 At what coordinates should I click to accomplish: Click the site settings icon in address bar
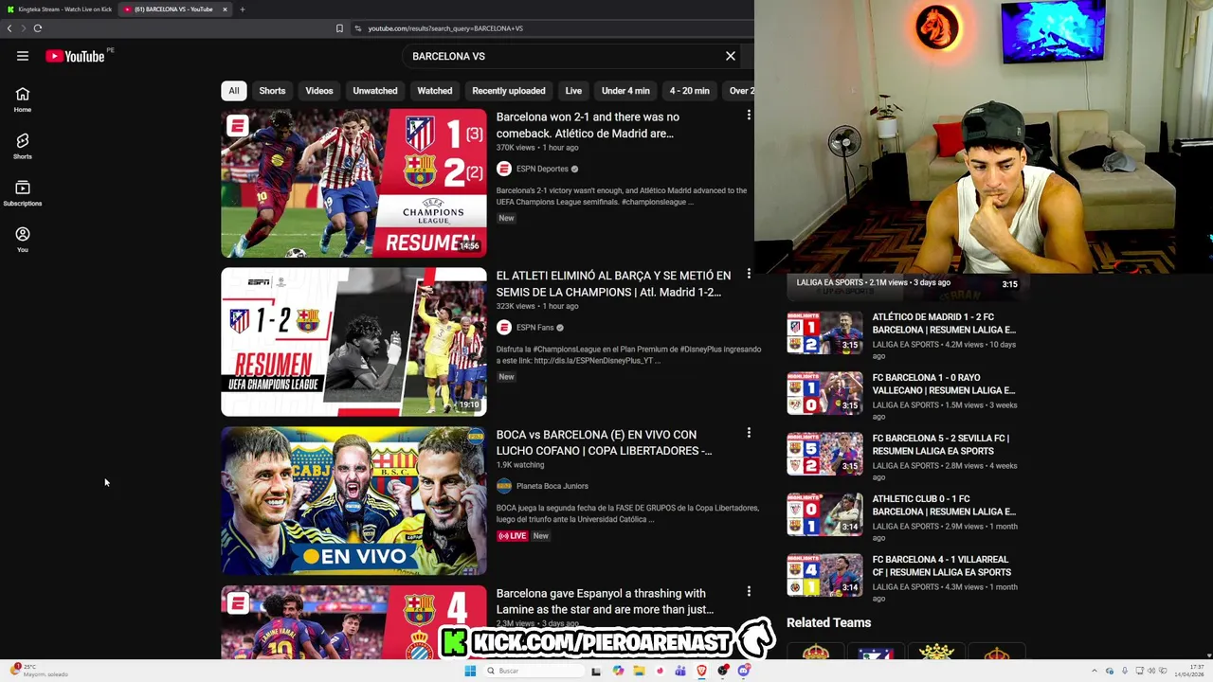click(x=357, y=28)
